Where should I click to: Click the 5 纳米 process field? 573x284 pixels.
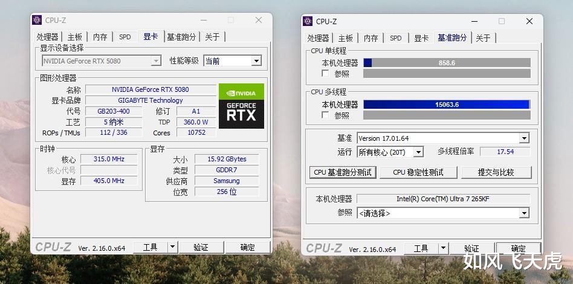(x=114, y=121)
